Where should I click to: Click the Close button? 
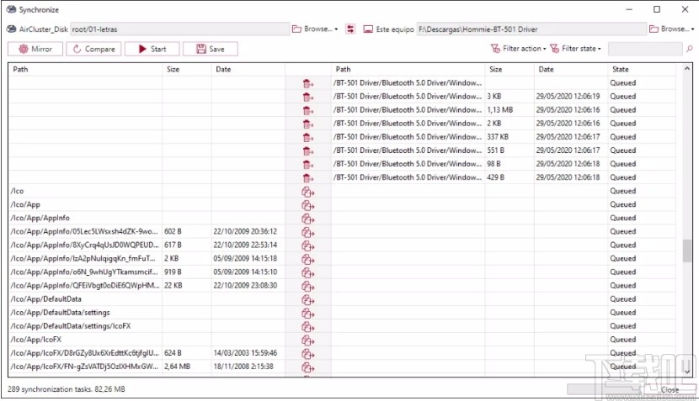coord(670,390)
